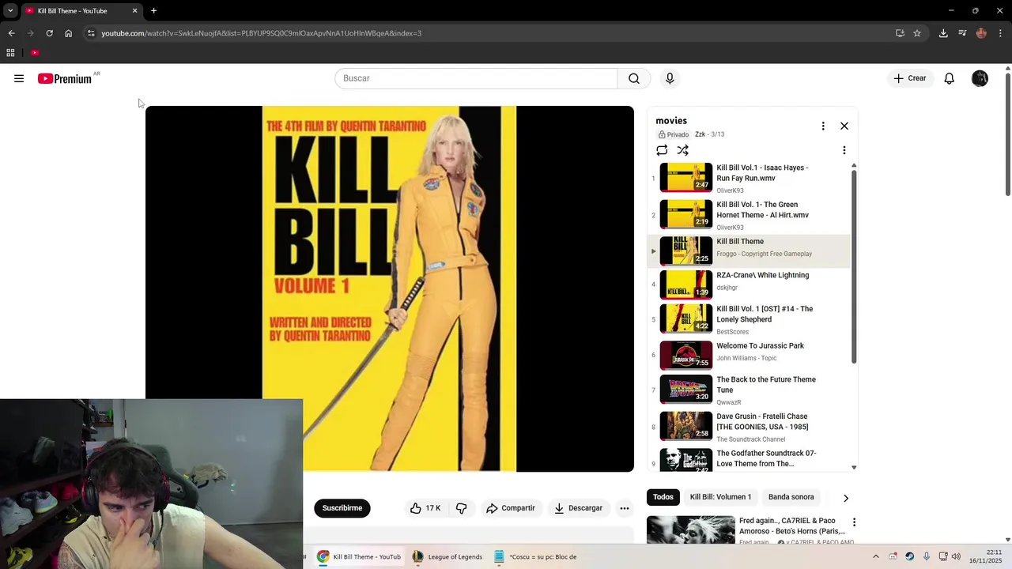Select The Godfather Soundtrack 07 entry
Image resolution: width=1012 pixels, height=569 pixels.
(x=749, y=459)
